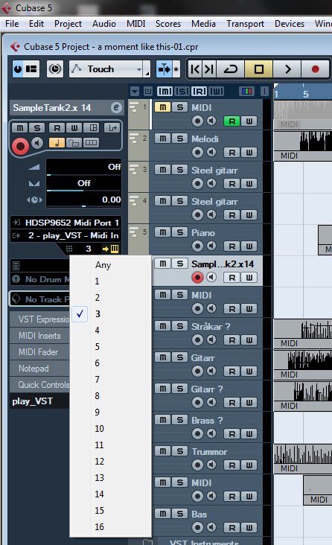Image resolution: width=332 pixels, height=545 pixels.
Task: Click inspector Mute button
Action: [x=20, y=127]
